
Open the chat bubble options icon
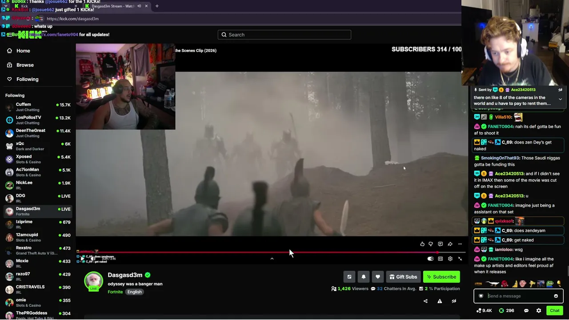coord(526,311)
